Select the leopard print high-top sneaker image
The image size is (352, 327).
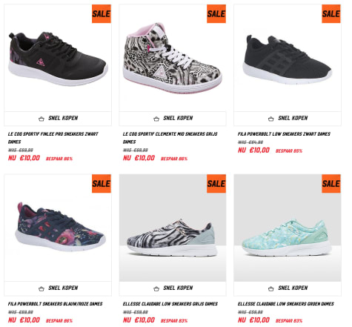point(173,59)
